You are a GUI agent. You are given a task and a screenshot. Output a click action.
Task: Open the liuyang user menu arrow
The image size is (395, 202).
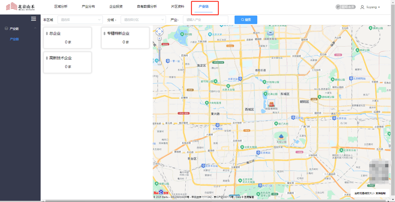click(379, 7)
